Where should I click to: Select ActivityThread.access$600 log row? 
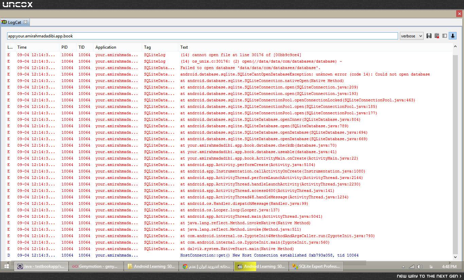[229, 191]
